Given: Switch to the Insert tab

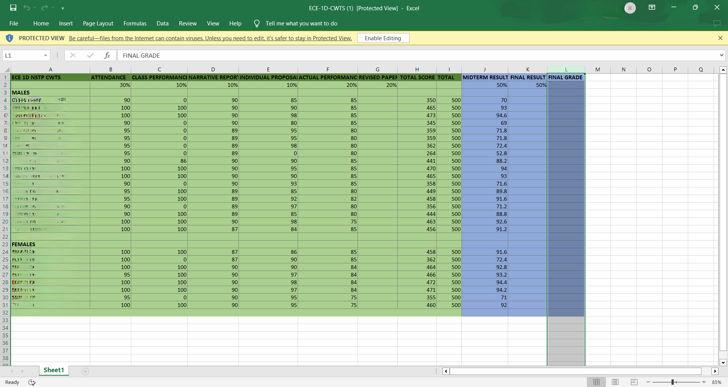Looking at the screenshot, I should coord(66,24).
